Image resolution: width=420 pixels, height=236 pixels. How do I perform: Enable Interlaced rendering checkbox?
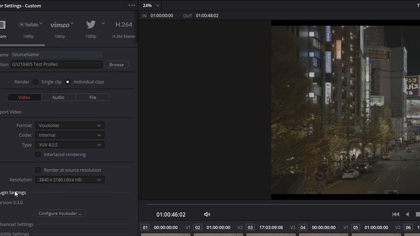coord(38,155)
